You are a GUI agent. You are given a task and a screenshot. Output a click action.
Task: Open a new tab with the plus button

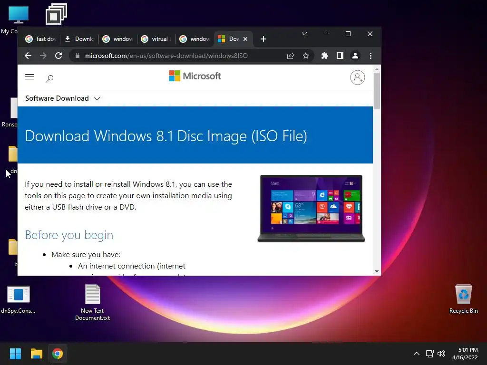pos(263,39)
